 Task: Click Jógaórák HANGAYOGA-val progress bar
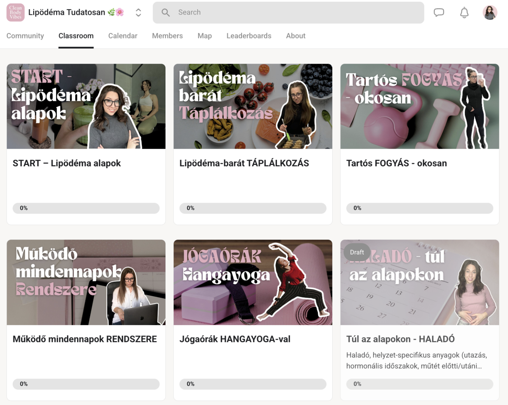coord(253,384)
